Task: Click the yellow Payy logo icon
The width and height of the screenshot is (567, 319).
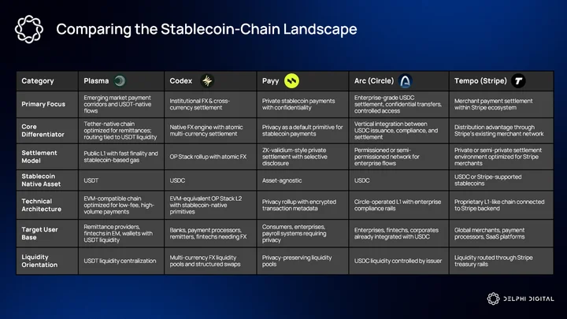Action: click(291, 80)
